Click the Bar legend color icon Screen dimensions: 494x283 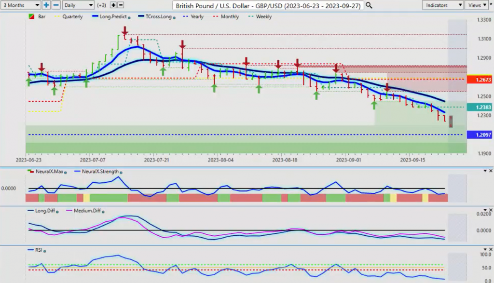(x=31, y=17)
